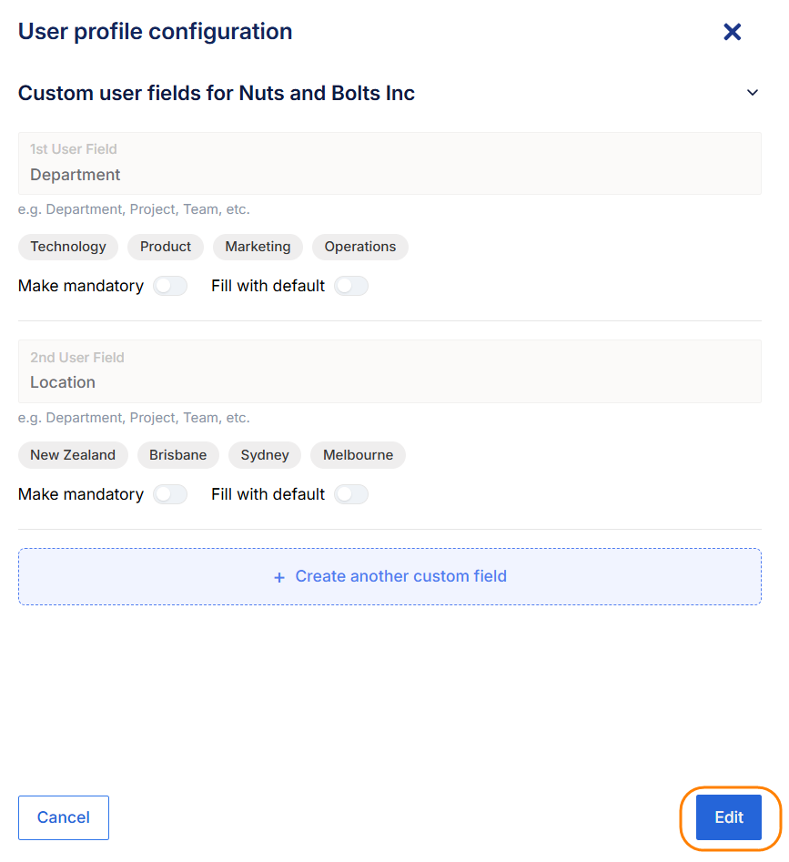This screenshot has height=862, width=789.
Task: Toggle Make mandatory for Department field
Action: pyautogui.click(x=170, y=286)
